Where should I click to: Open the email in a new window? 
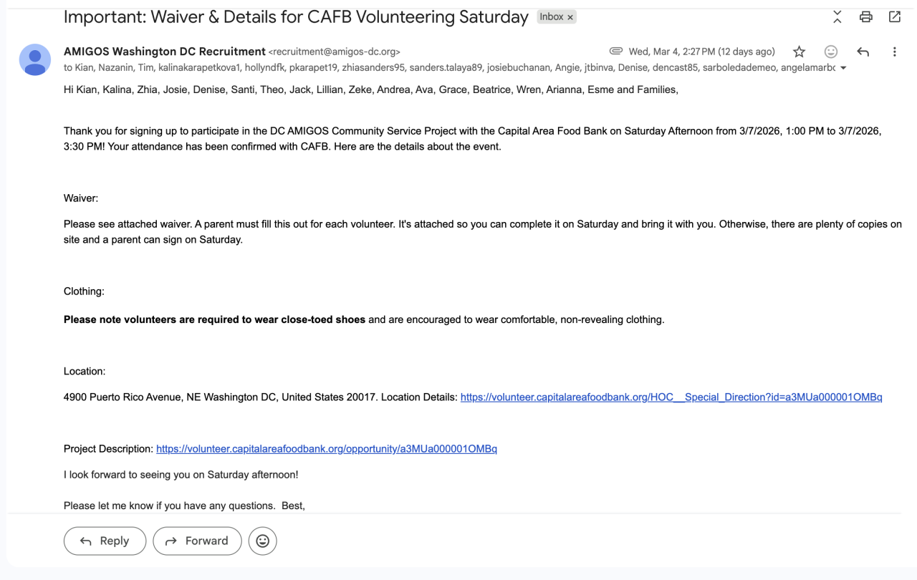[x=895, y=17]
